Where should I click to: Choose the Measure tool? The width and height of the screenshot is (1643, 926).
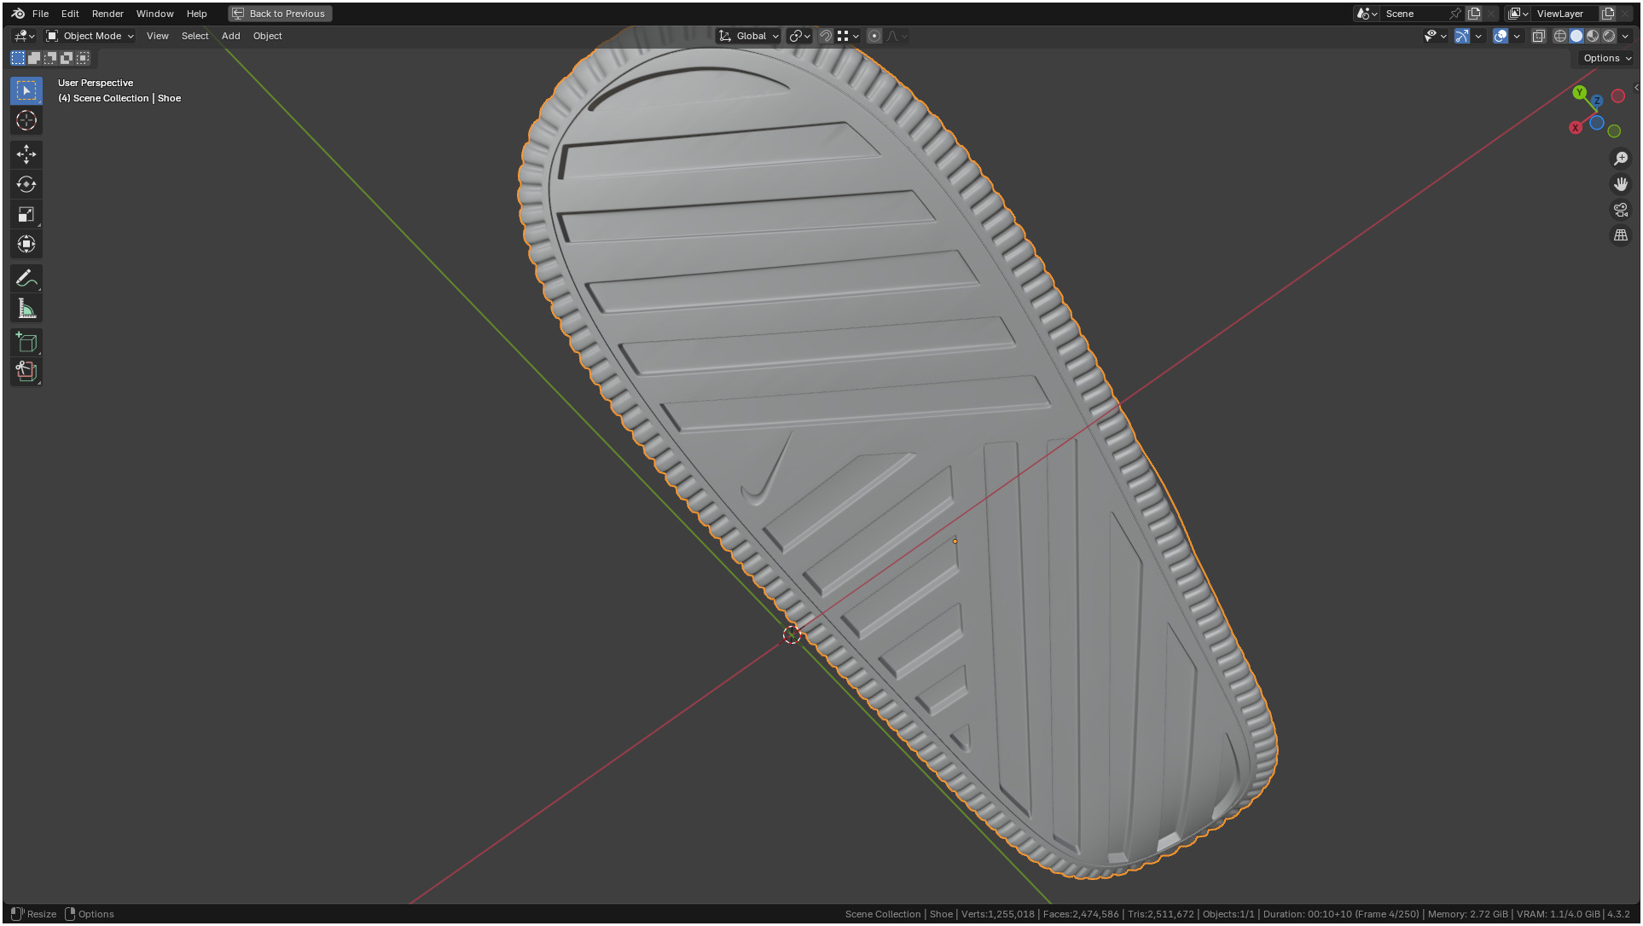26,309
